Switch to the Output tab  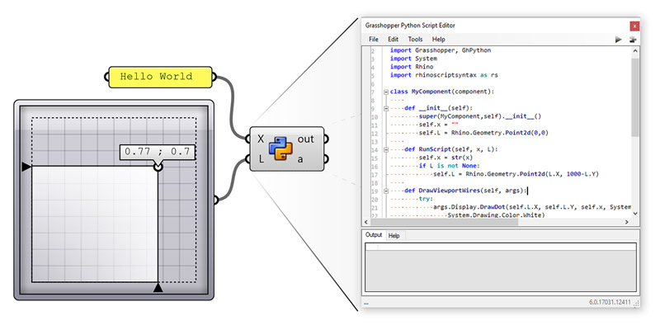[x=374, y=235]
